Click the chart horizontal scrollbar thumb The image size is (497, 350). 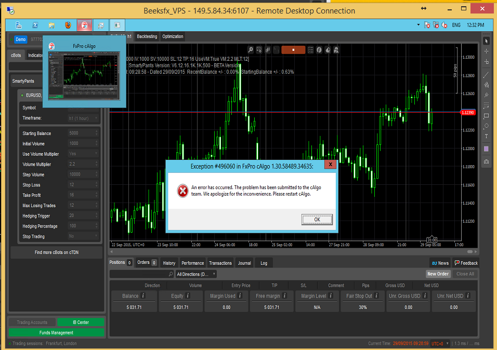click(470, 252)
